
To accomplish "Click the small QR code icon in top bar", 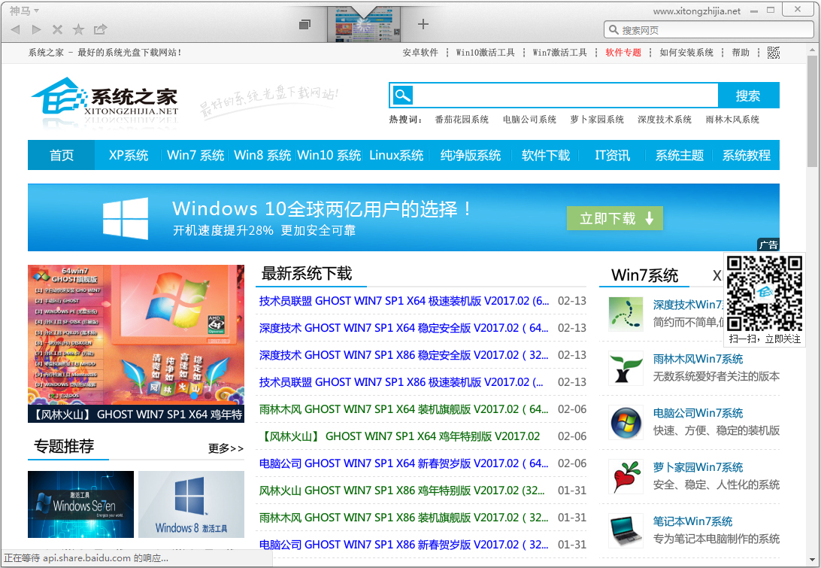I will 774,53.
